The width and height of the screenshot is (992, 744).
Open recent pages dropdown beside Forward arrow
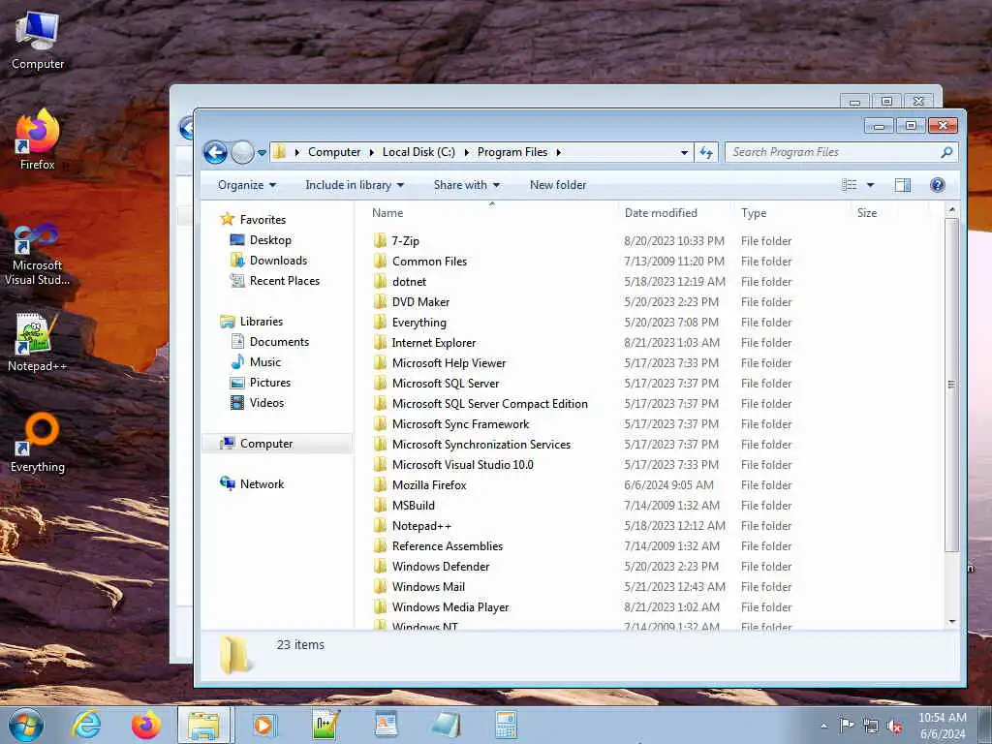(x=262, y=152)
